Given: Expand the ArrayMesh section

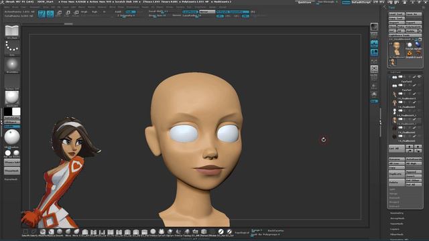Looking at the screenshot, I should pyautogui.click(x=397, y=218).
